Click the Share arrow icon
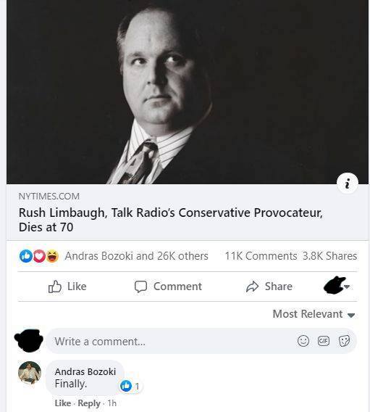 pos(252,287)
